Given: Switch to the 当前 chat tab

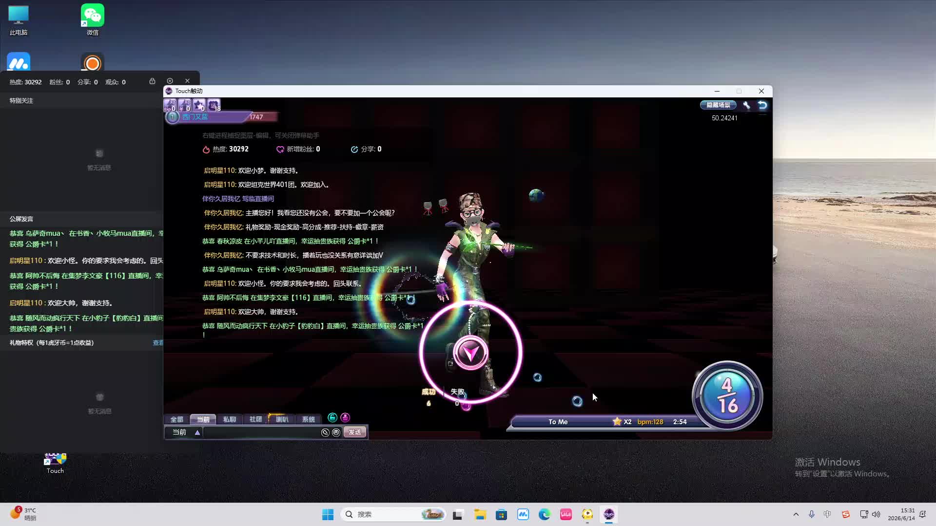Looking at the screenshot, I should [x=203, y=419].
